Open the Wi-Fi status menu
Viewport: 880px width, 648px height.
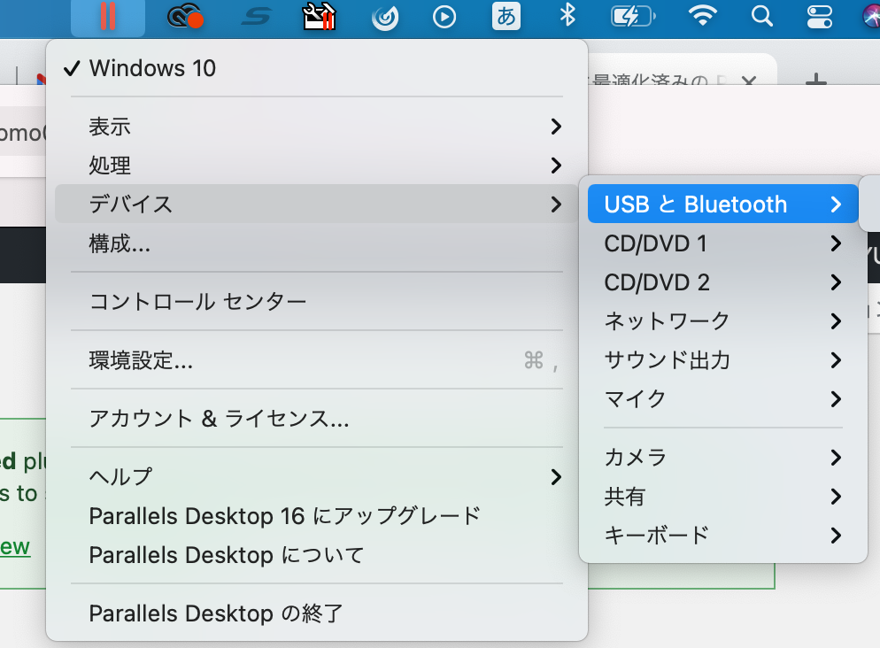pos(703,16)
